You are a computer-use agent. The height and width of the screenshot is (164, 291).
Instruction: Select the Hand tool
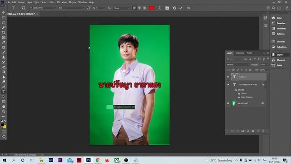[4, 107]
